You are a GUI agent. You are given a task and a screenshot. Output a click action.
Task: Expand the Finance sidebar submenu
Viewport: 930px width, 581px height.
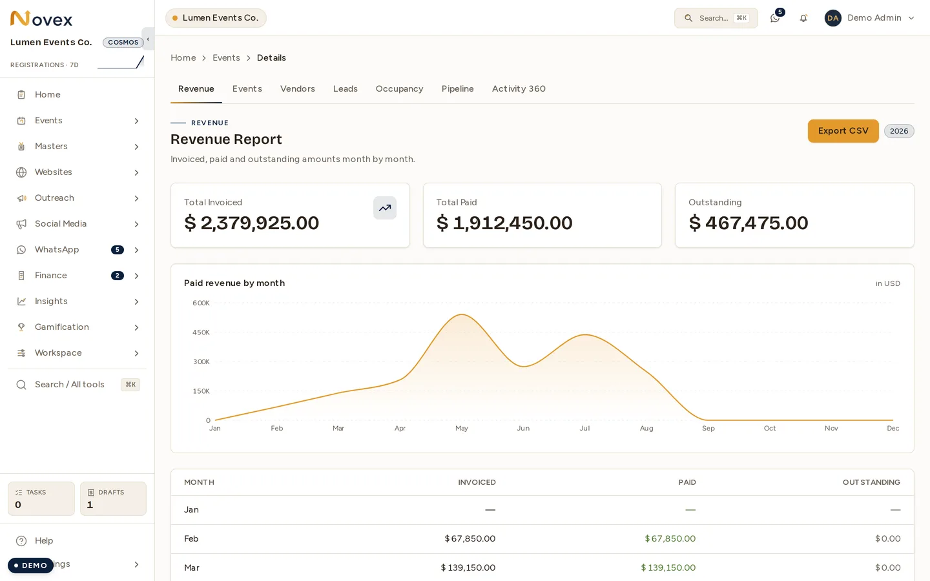[x=136, y=276]
